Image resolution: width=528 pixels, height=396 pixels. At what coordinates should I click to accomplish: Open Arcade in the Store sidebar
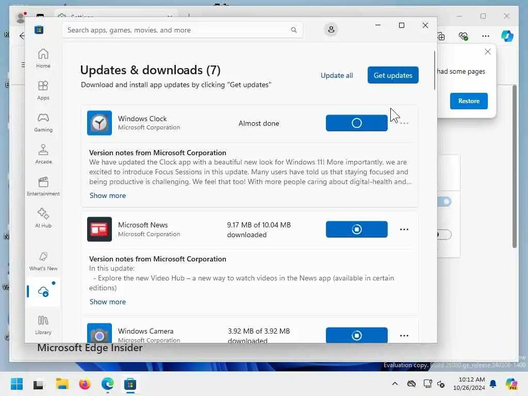pyautogui.click(x=43, y=155)
